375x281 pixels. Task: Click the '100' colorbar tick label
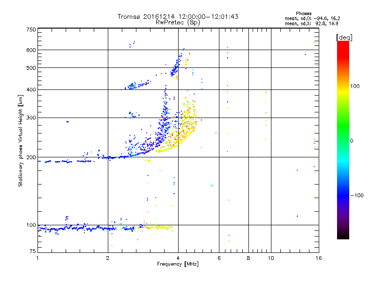pyautogui.click(x=355, y=86)
